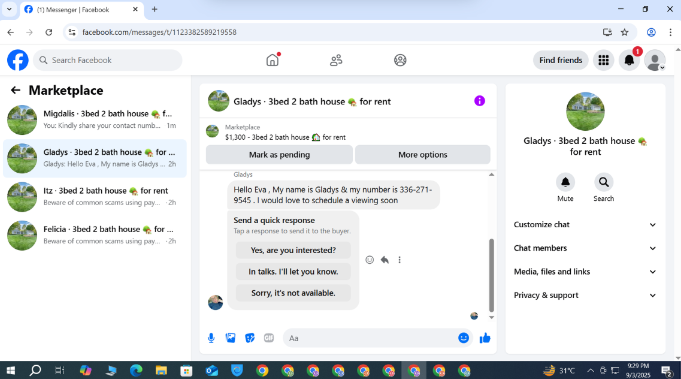Reload the page
Viewport: 681px width, 379px height.
[49, 32]
